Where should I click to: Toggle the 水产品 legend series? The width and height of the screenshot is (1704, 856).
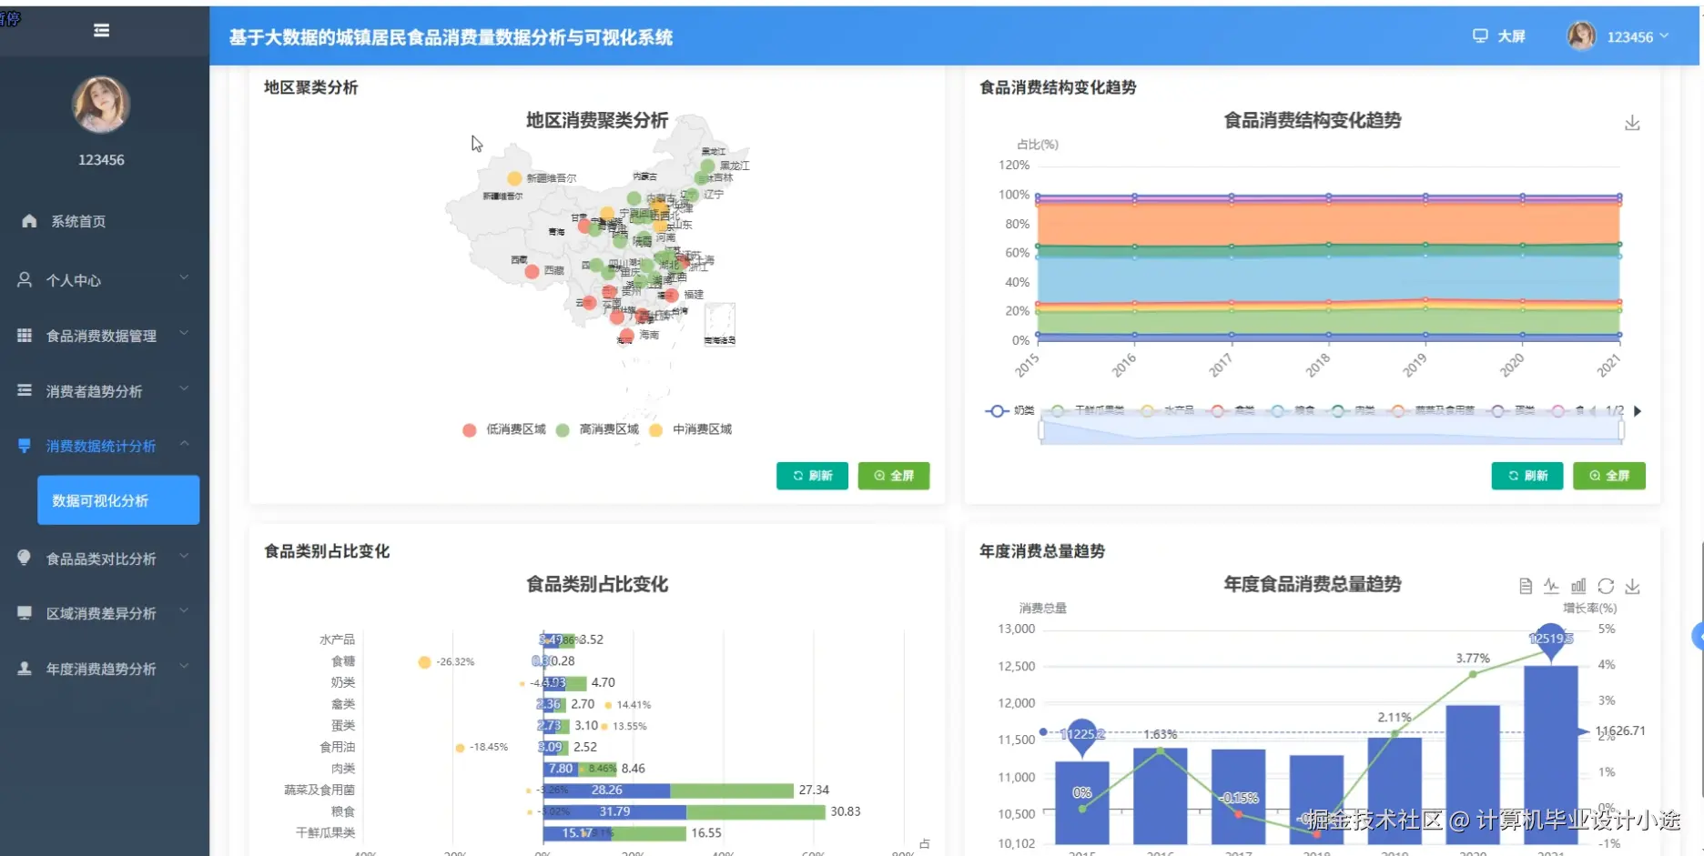[1180, 410]
